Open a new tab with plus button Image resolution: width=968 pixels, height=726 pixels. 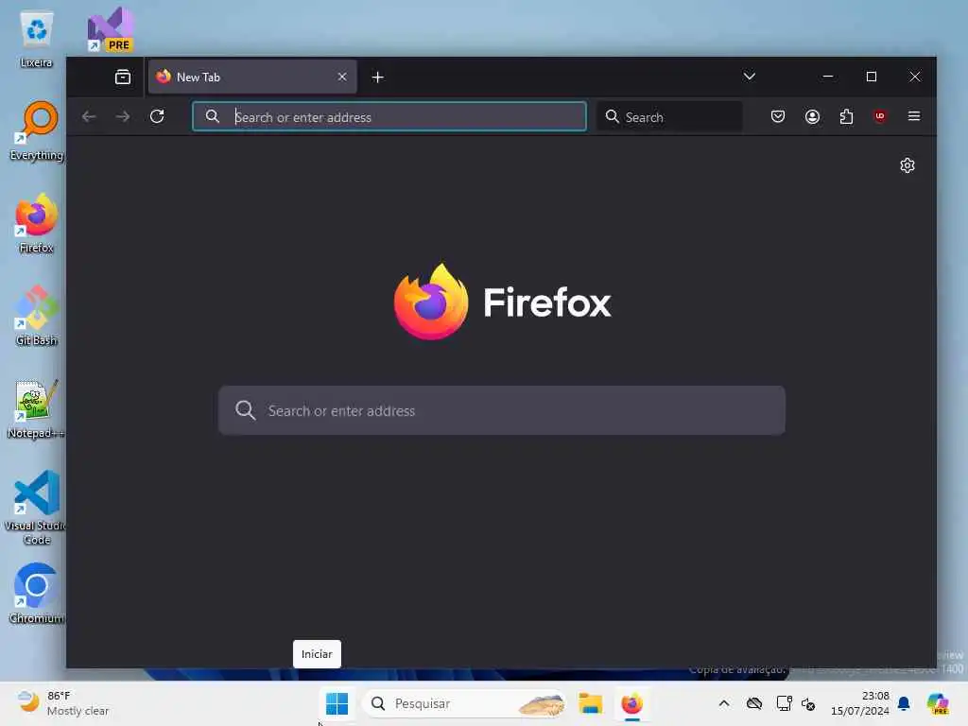tap(378, 78)
